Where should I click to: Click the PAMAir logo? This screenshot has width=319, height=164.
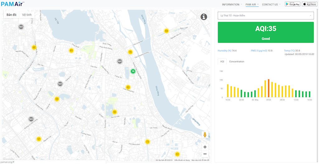tap(12, 4)
